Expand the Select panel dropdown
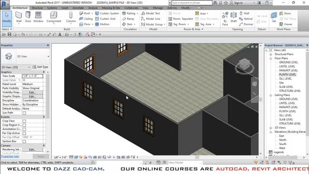 (7, 29)
